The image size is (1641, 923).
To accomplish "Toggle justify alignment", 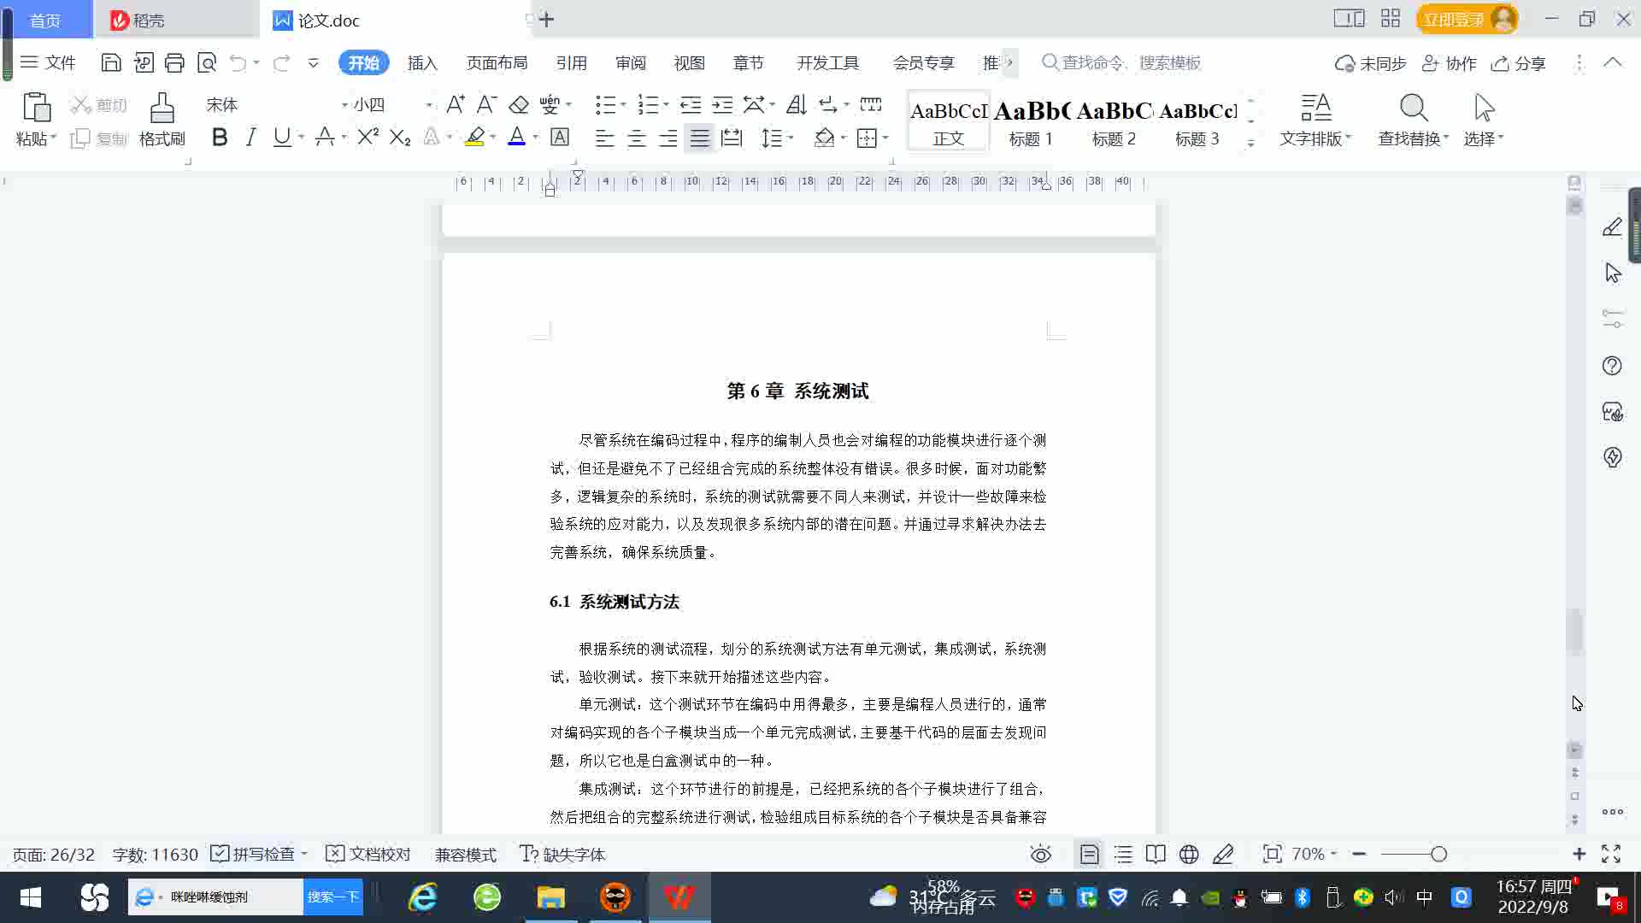I will (699, 137).
